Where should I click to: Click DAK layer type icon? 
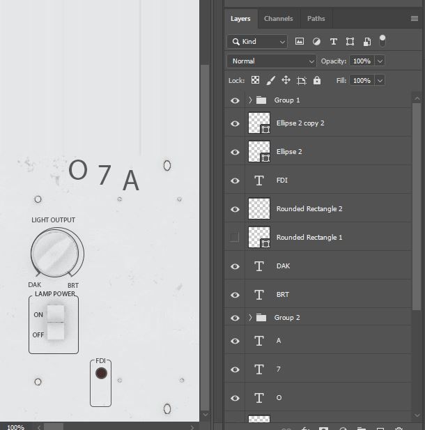(x=259, y=266)
